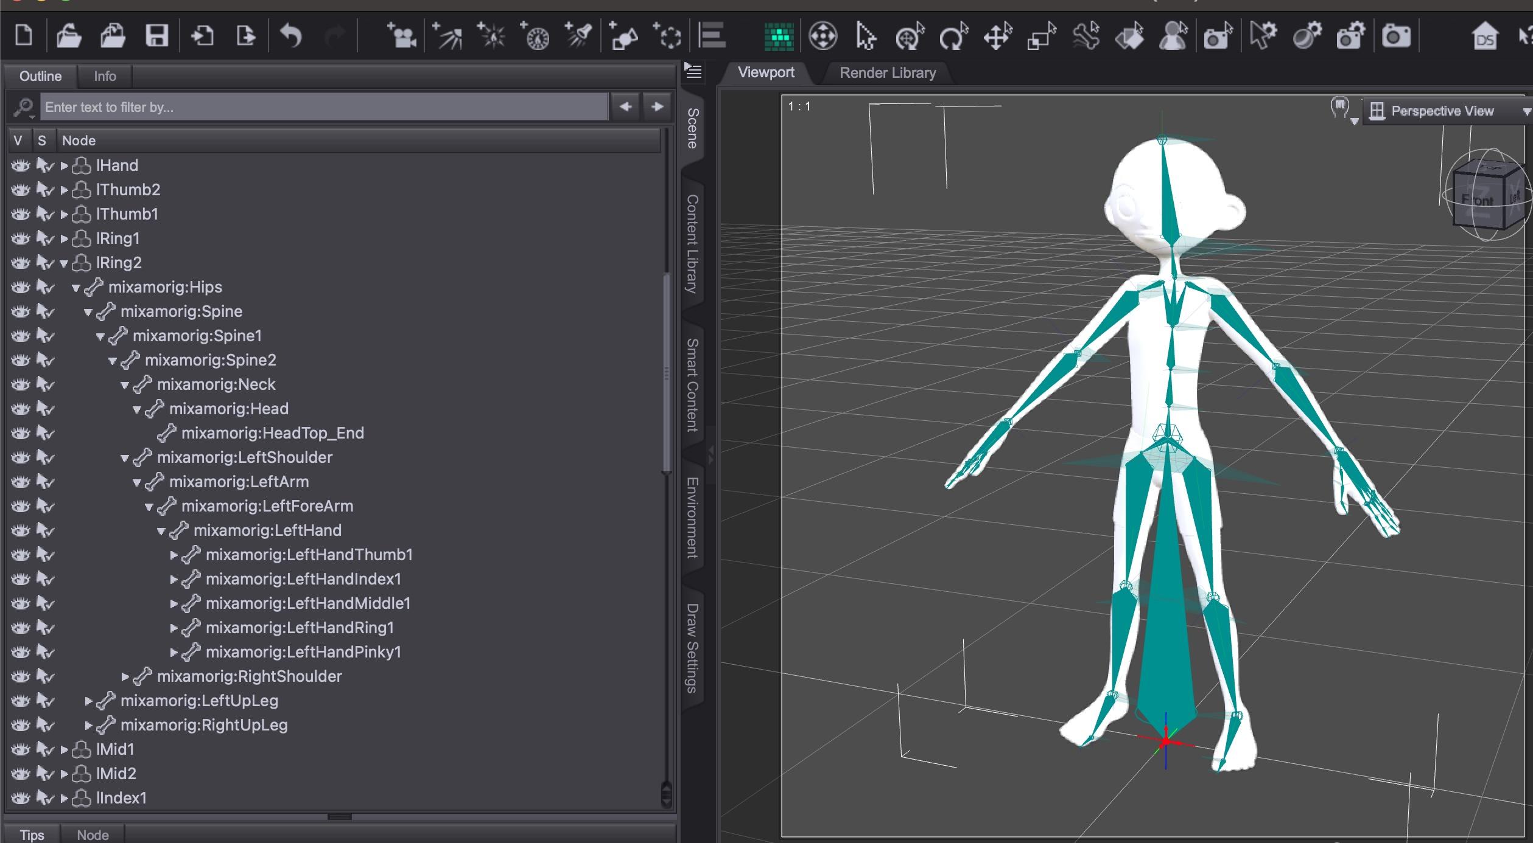Collapse the mixamorig:LeftHand node
Image resolution: width=1533 pixels, height=843 pixels.
(x=161, y=531)
